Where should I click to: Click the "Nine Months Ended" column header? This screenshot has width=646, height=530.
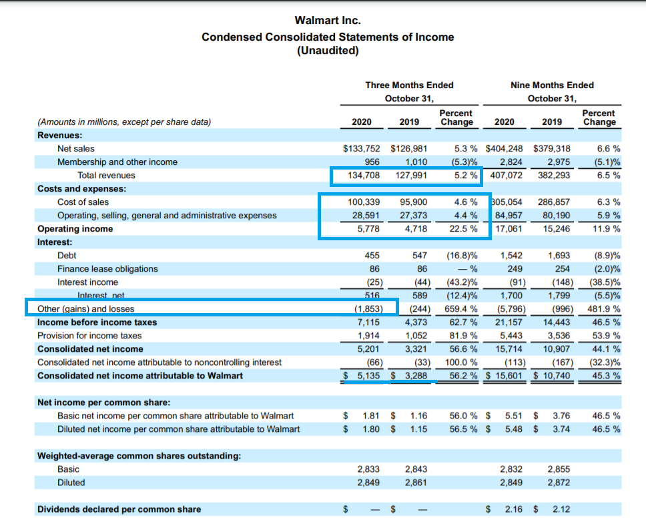(x=552, y=85)
